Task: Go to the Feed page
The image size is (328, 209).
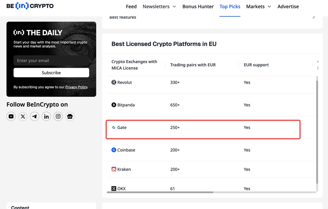Action: coord(131,7)
